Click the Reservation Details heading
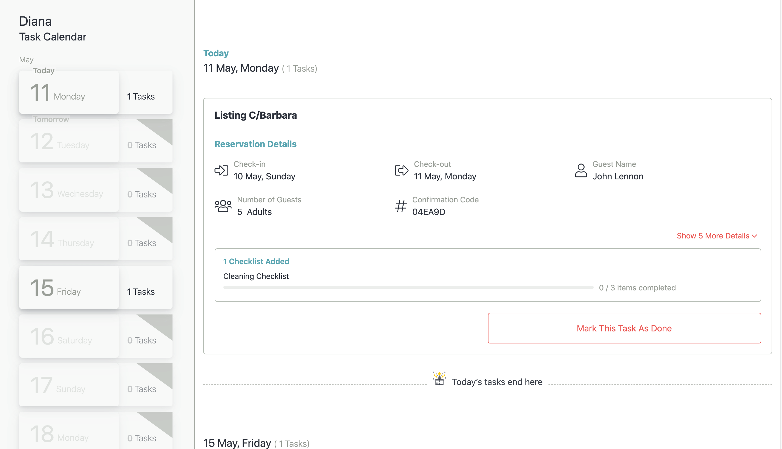The image size is (782, 449). [x=255, y=144]
